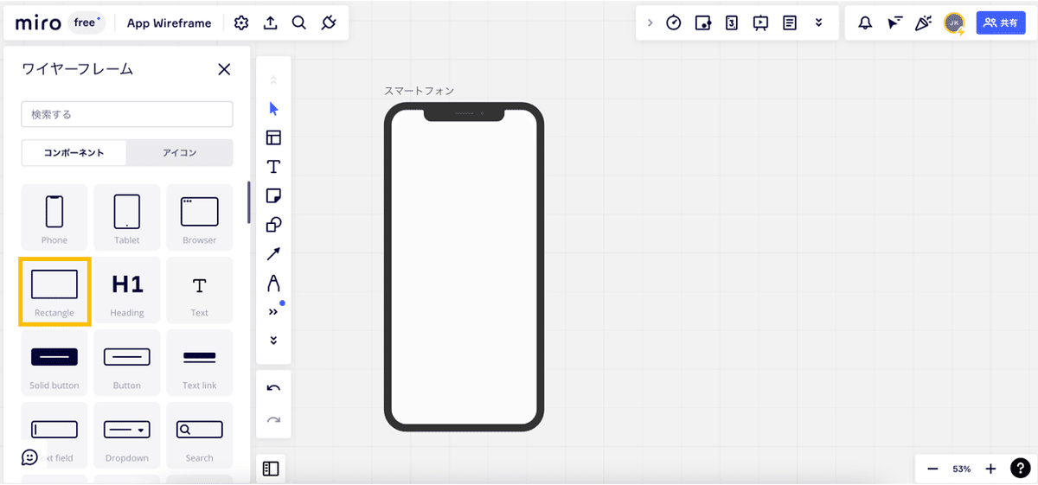1038x485 pixels.
Task: Click the free plan badge
Action: pos(86,23)
